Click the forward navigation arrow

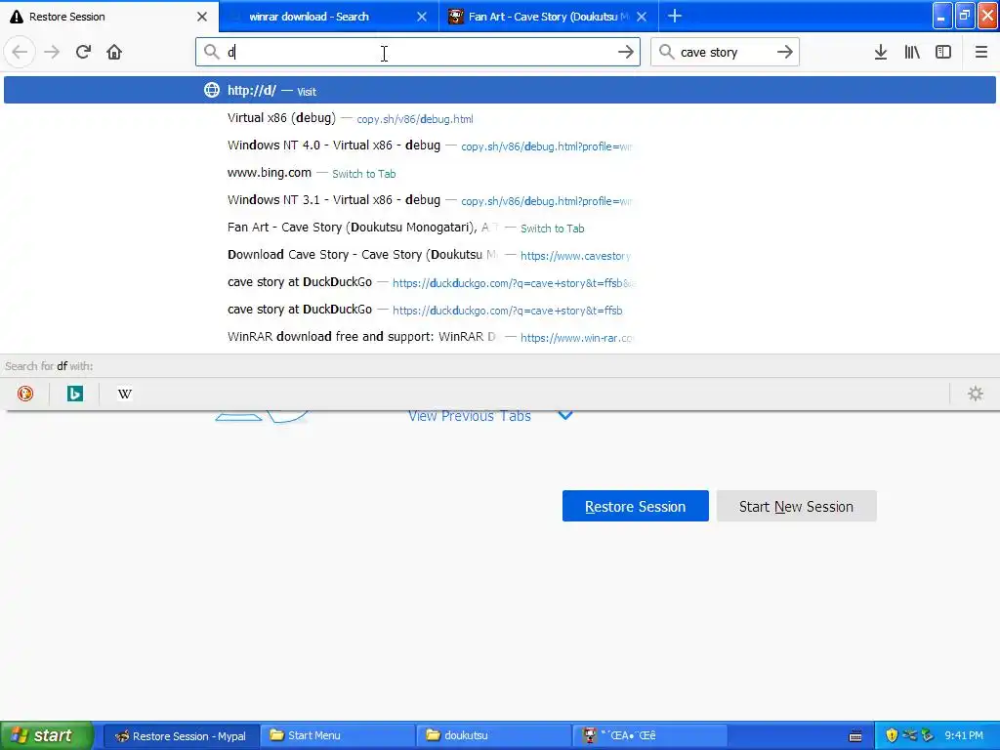pos(52,52)
